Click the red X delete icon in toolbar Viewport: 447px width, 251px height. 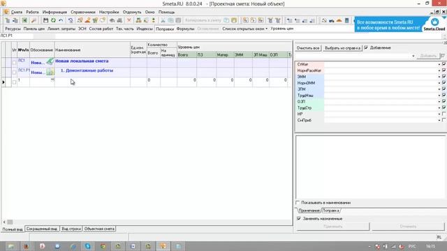(129, 20)
